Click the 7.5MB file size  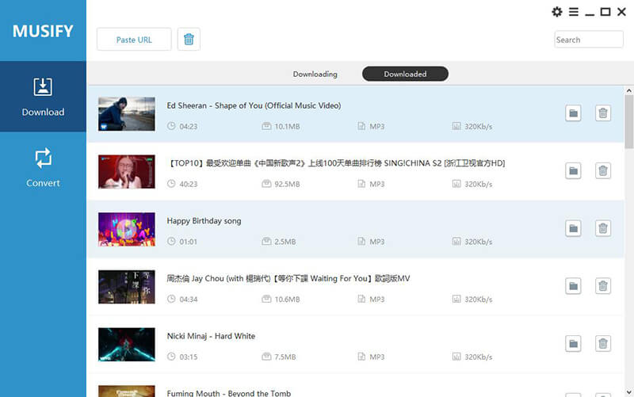(x=285, y=357)
